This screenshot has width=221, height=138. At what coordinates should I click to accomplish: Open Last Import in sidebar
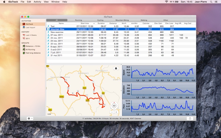point(30,27)
